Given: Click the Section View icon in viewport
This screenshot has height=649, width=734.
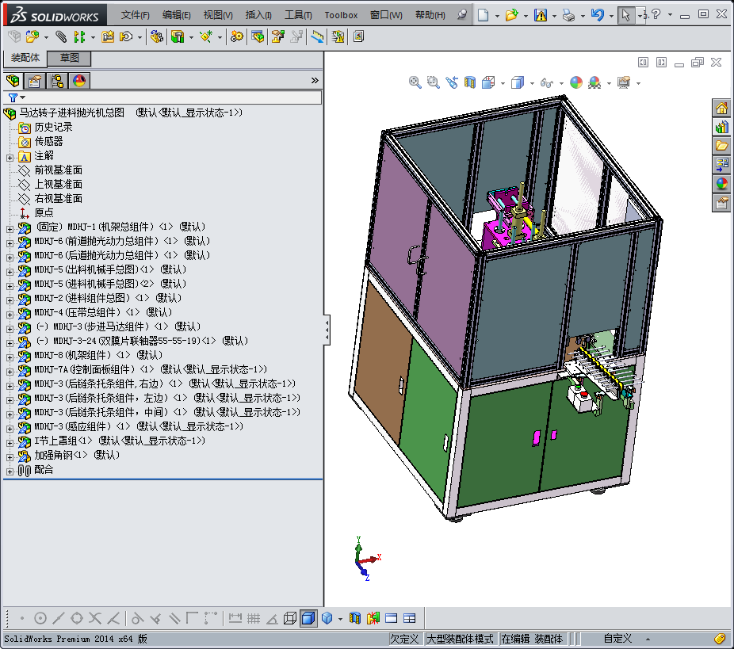Looking at the screenshot, I should (x=469, y=83).
